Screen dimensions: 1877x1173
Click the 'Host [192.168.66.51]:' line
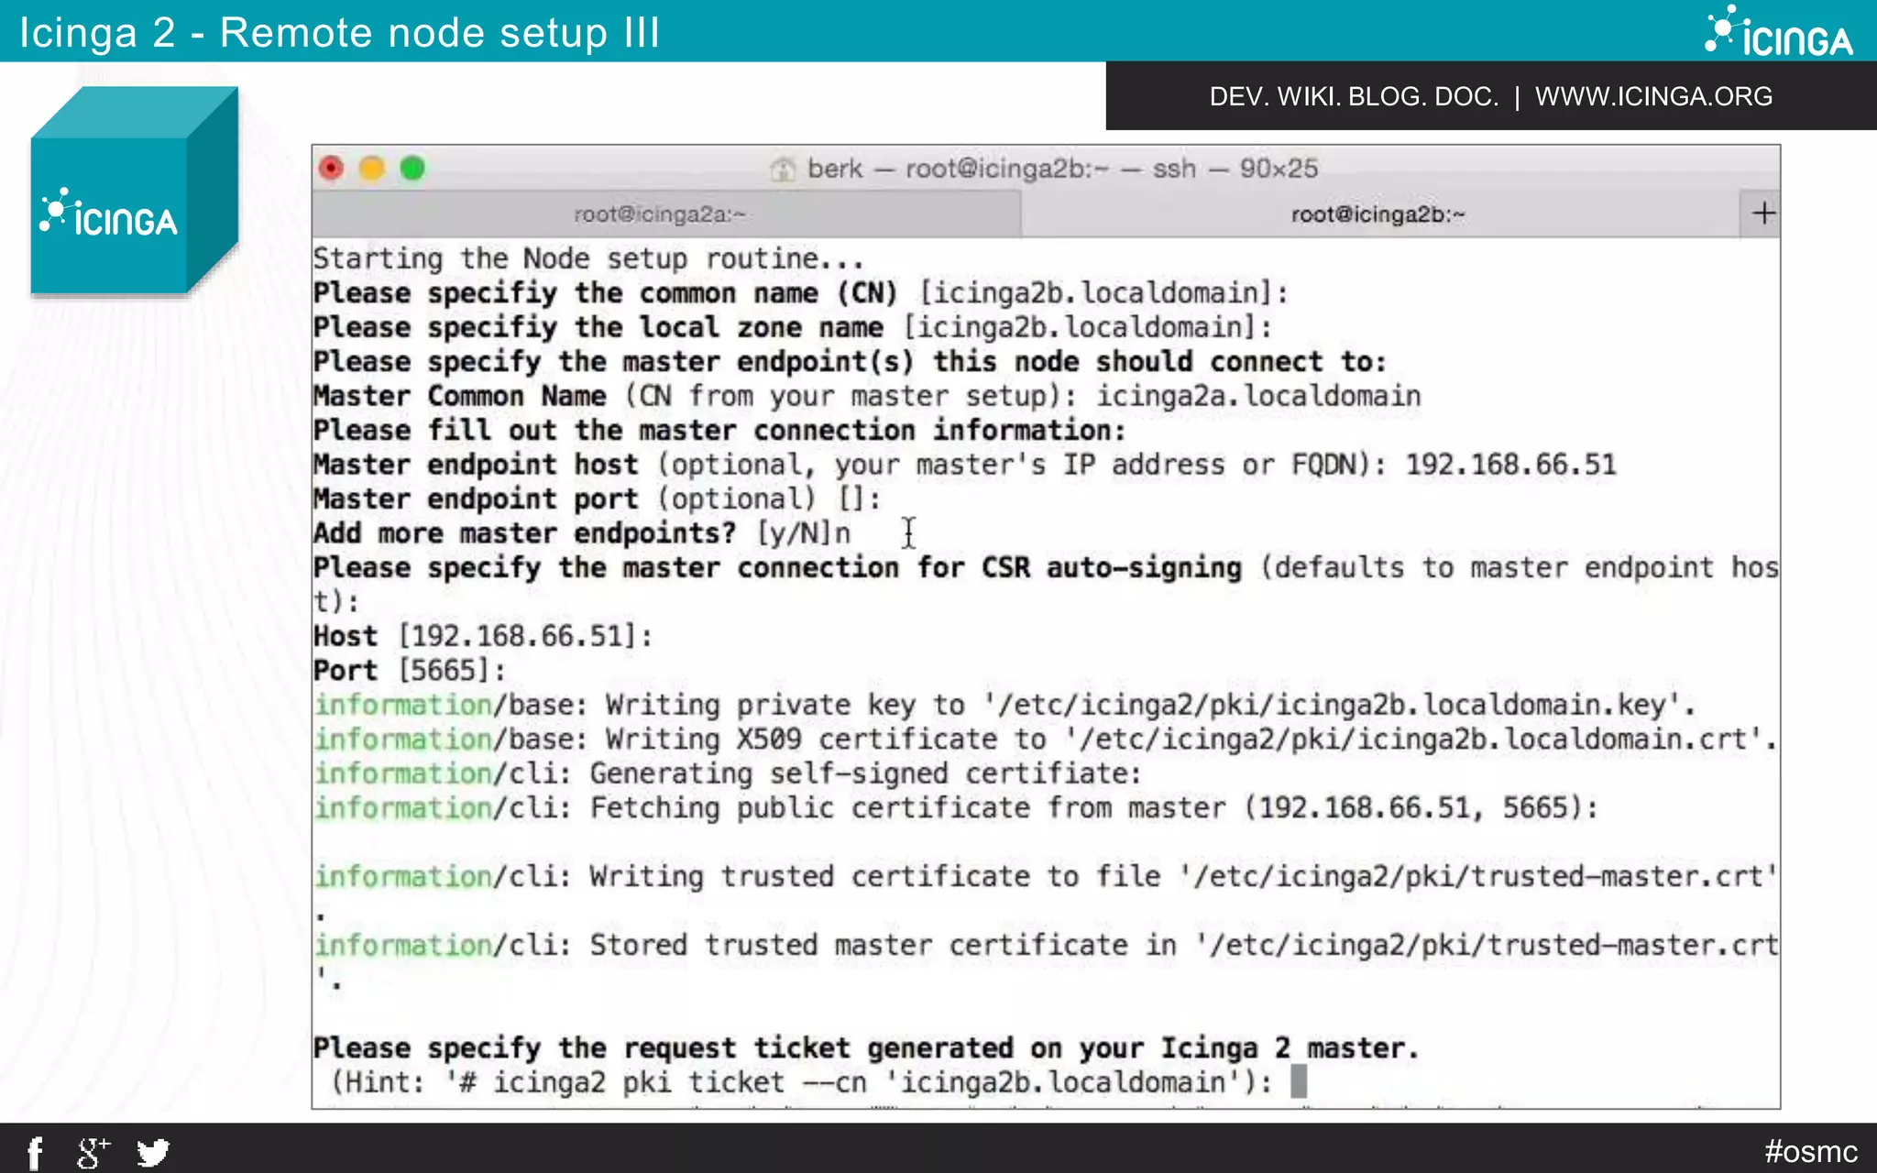click(x=483, y=636)
